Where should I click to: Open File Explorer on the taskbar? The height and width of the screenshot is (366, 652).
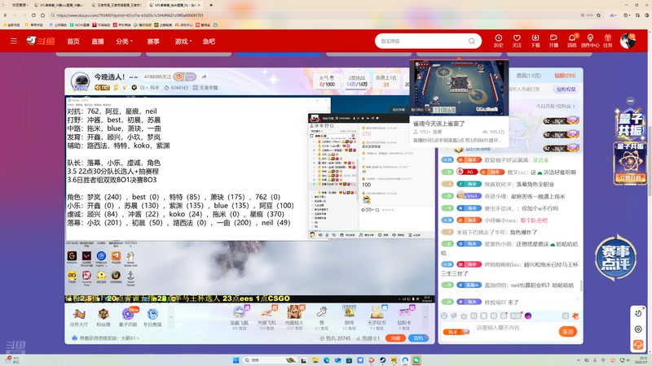tap(315, 360)
